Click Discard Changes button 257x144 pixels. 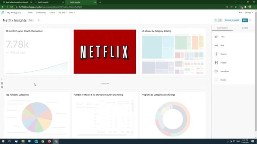232,20
